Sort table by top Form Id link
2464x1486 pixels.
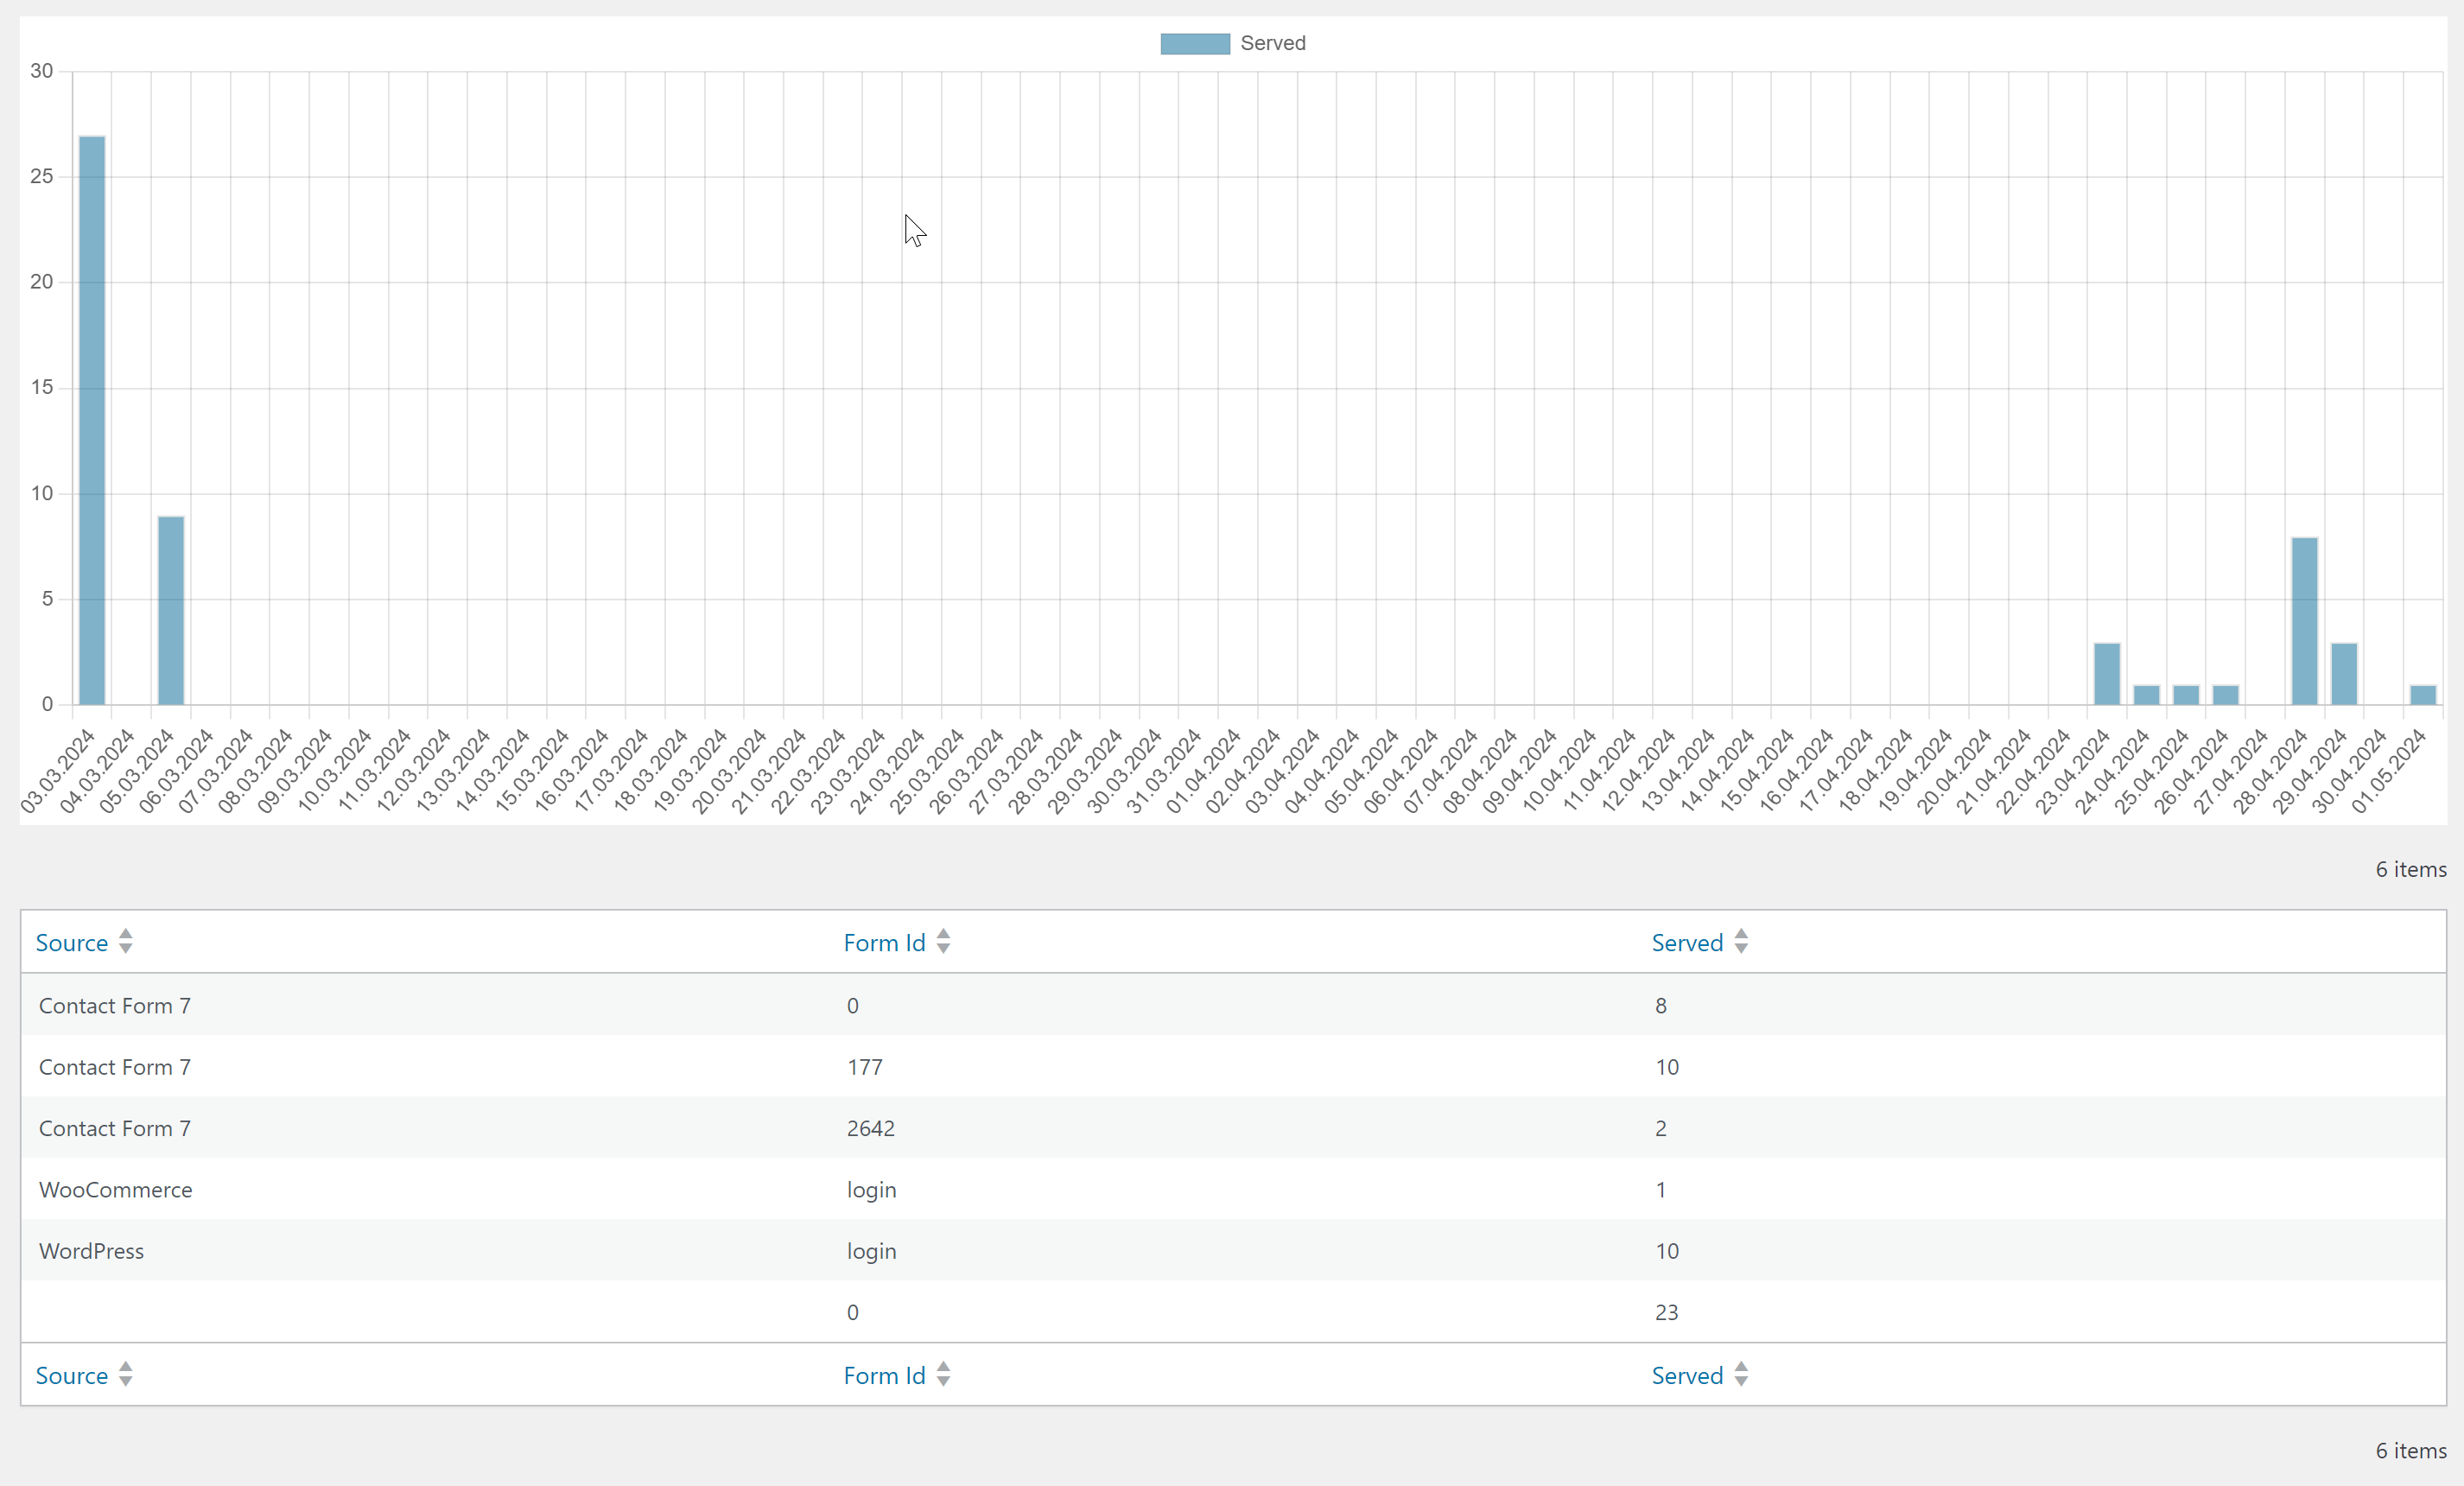[x=884, y=943]
